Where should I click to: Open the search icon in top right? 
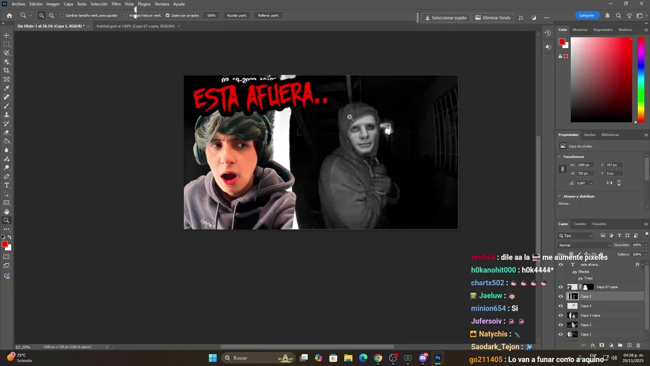619,16
